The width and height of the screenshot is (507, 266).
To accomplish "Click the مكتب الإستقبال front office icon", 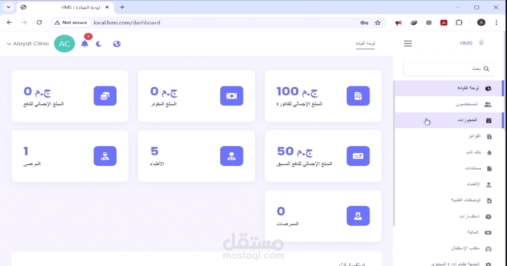I will pyautogui.click(x=489, y=249).
